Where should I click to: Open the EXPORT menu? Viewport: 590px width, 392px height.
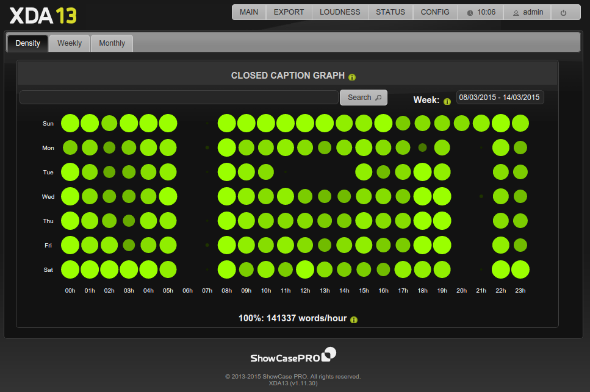click(x=289, y=12)
